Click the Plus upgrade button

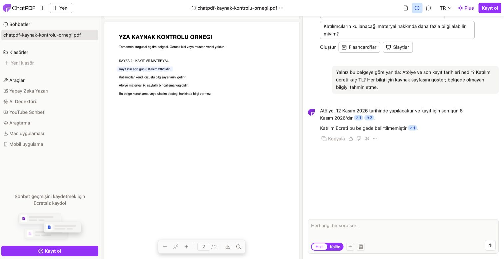pos(466,8)
